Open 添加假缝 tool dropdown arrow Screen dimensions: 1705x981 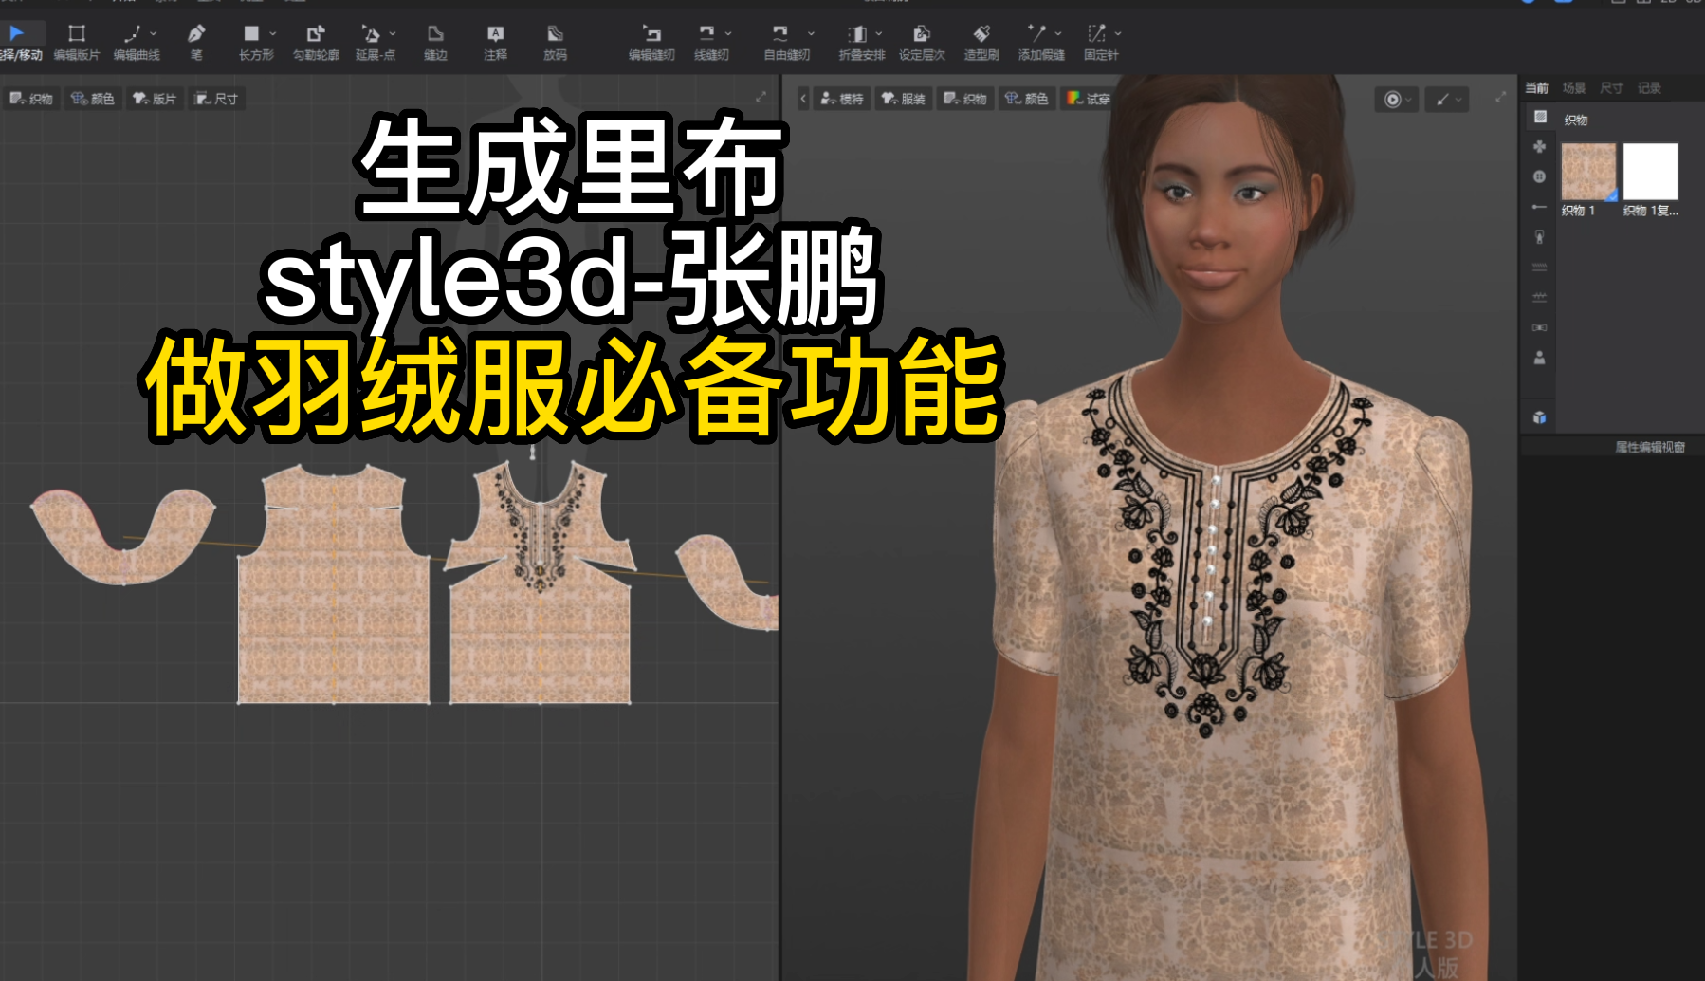click(x=1058, y=33)
